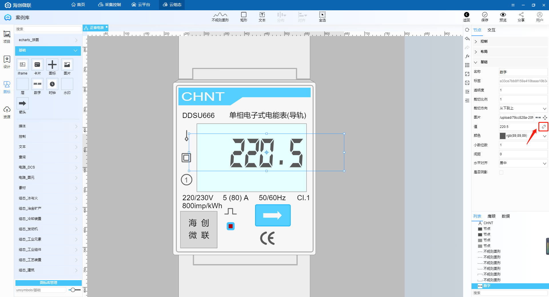Image resolution: width=549 pixels, height=297 pixels.
Task: Expand the 组态_工业元素 category
Action: [48, 239]
